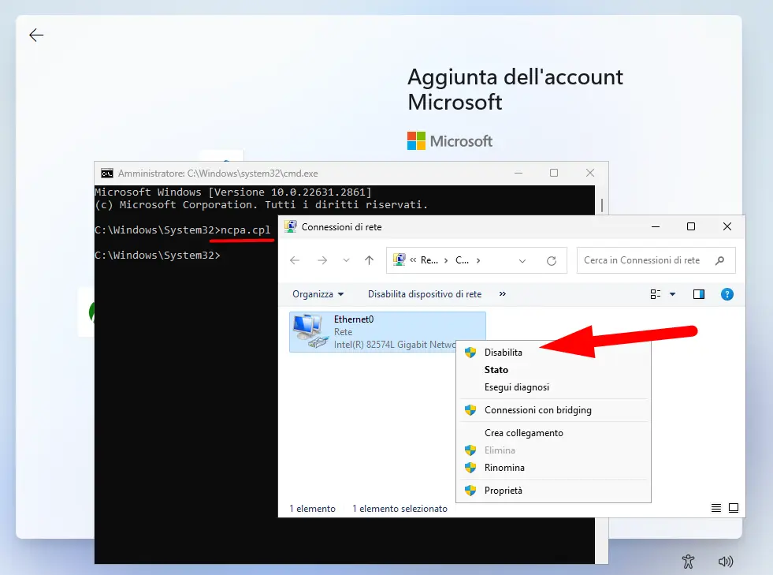
Task: Click the change view icon
Action: [655, 294]
